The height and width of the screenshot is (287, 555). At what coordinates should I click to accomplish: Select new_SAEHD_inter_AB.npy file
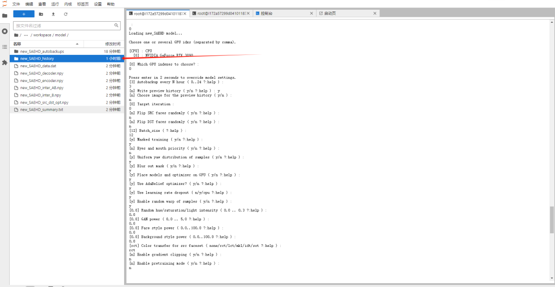[67, 88]
